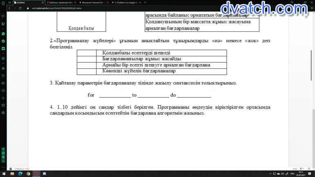Open the sidebar player icon
The image size is (315, 177).
click(3, 58)
